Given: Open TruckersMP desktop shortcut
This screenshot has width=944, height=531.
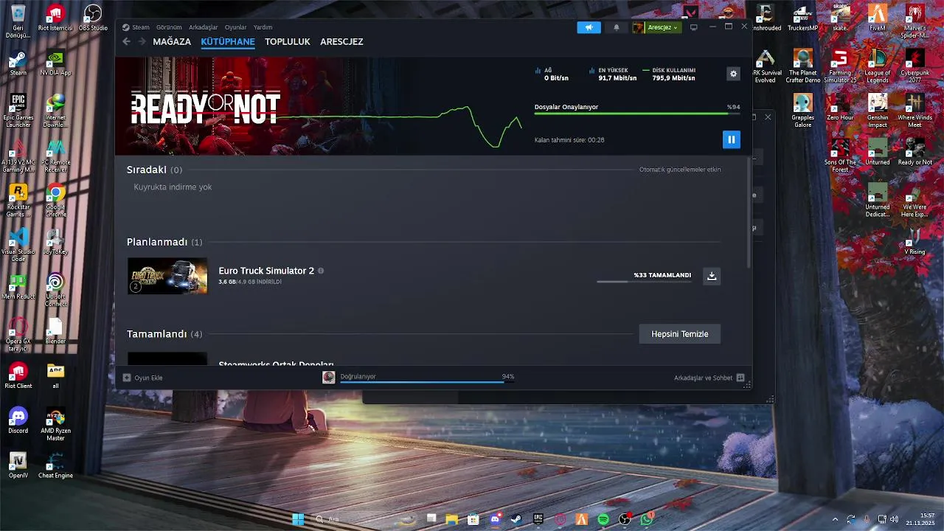Looking at the screenshot, I should click(x=802, y=18).
